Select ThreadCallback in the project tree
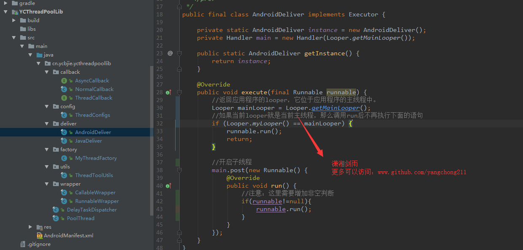This screenshot has height=250, width=523. point(94,98)
